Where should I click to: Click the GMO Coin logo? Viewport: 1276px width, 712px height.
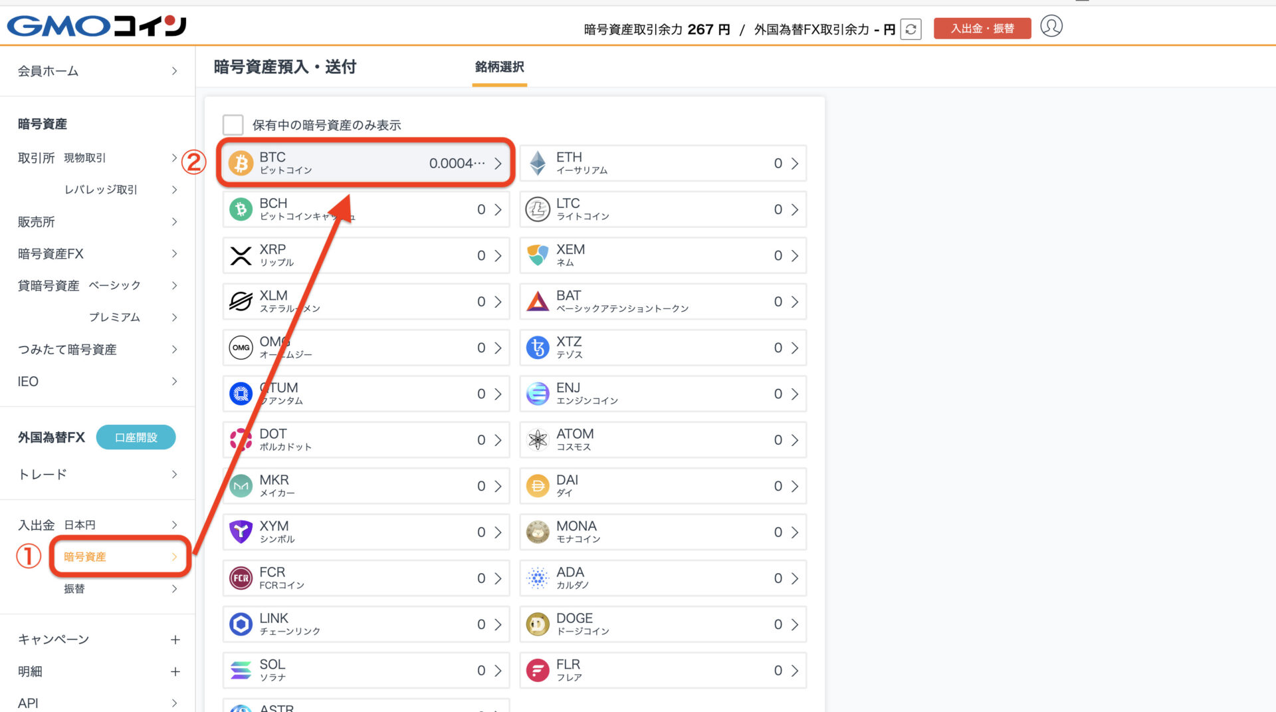point(96,26)
